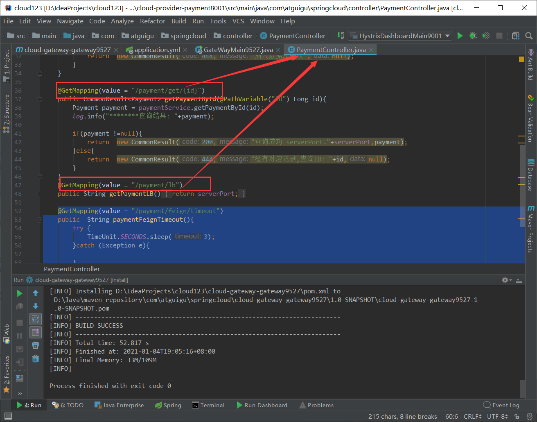Clear all console output with trash icon
The image size is (537, 422).
[x=36, y=358]
